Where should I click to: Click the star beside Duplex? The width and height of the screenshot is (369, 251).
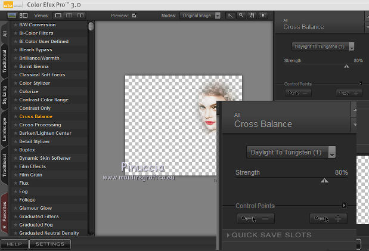(x=15, y=150)
